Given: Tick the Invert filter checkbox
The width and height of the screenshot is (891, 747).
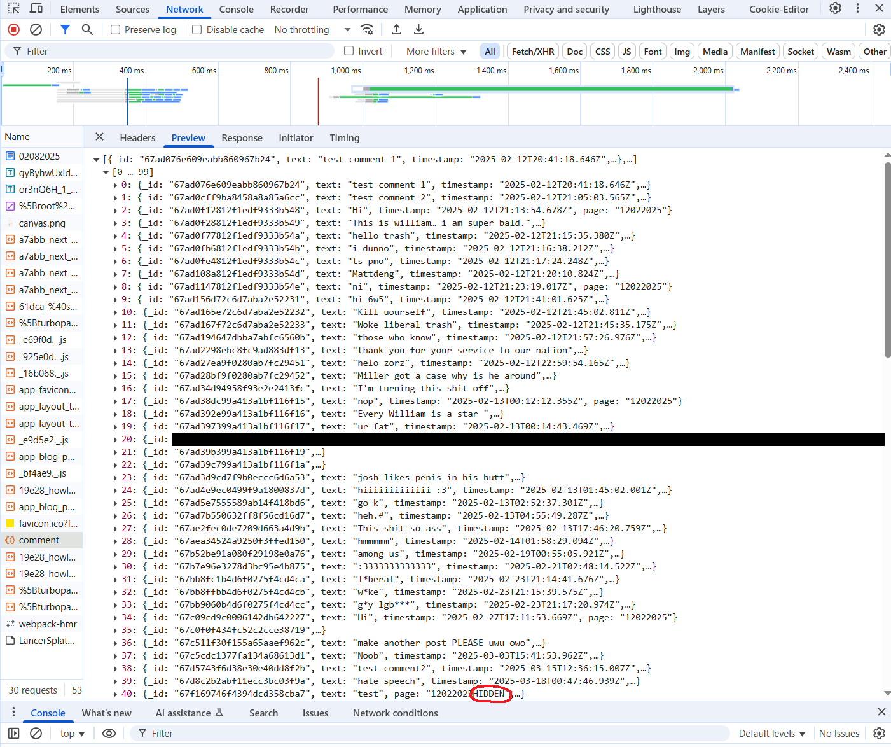Looking at the screenshot, I should 349,51.
